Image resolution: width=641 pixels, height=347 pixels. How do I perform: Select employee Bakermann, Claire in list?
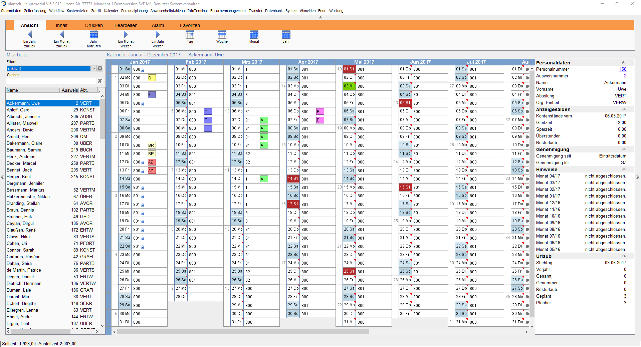[24, 143]
